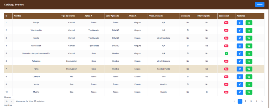
Task: Toggle the green Si Secuencial badge
Action: [226, 54]
